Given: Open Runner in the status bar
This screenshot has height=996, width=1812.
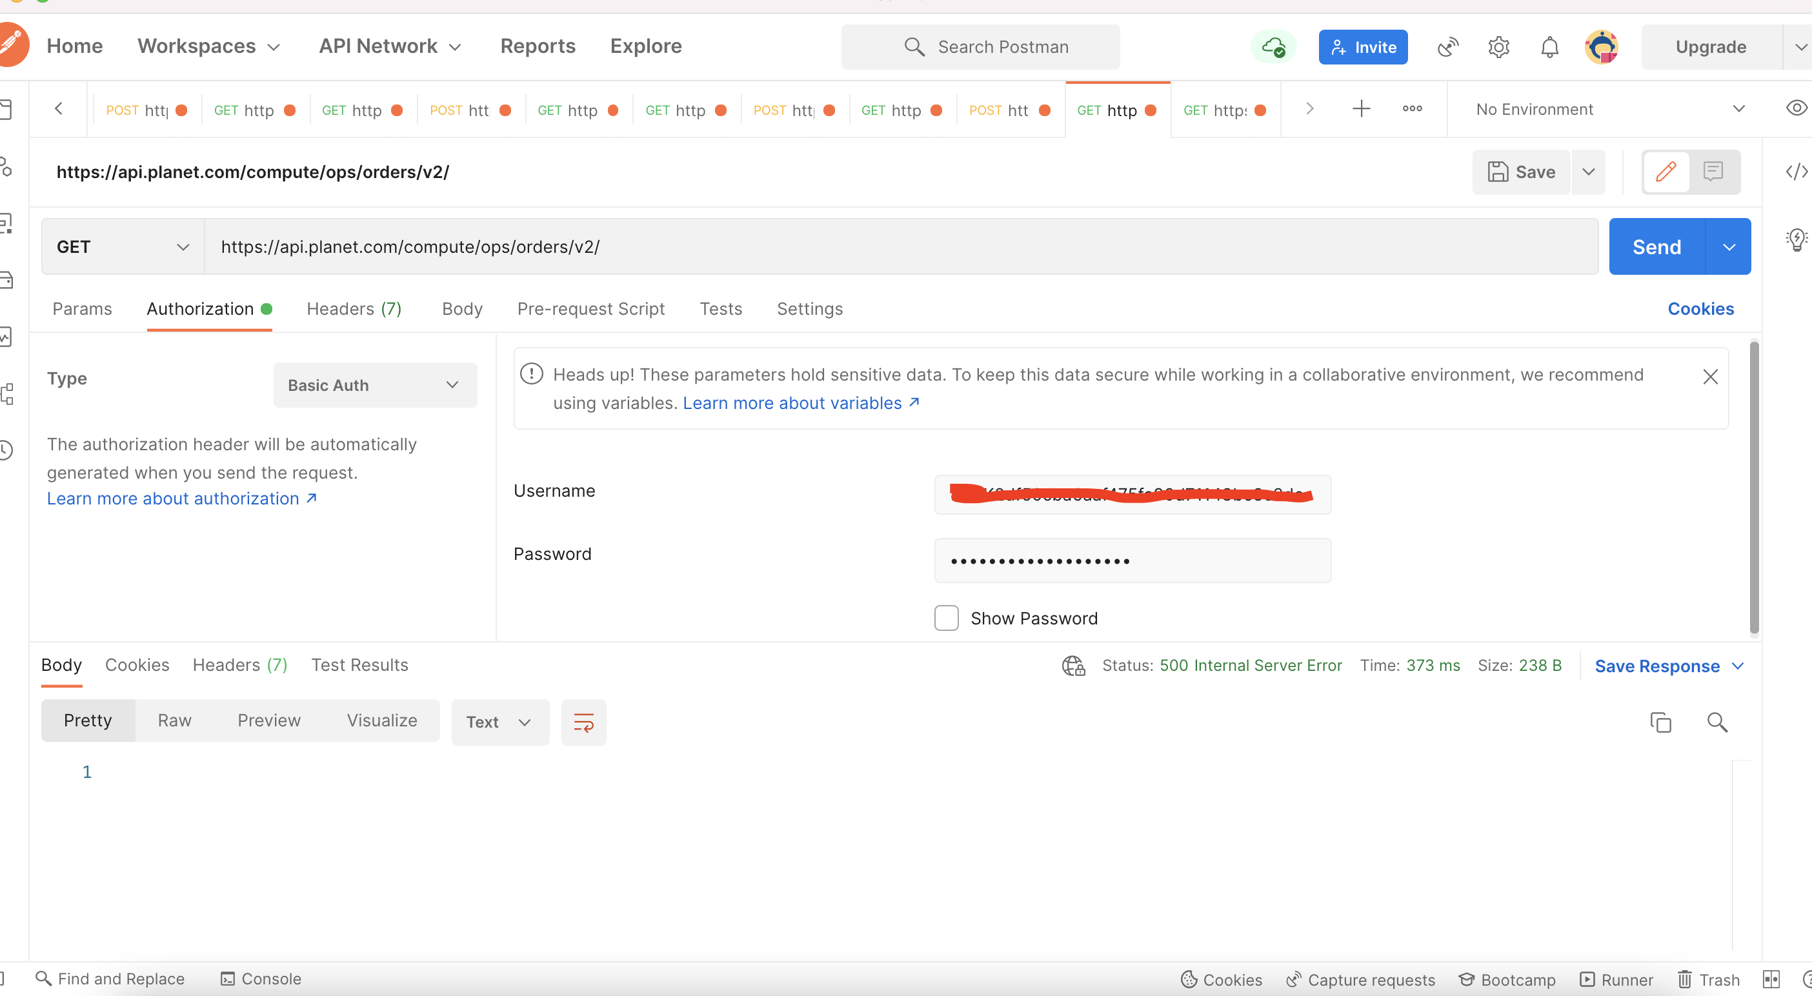Looking at the screenshot, I should [1616, 979].
